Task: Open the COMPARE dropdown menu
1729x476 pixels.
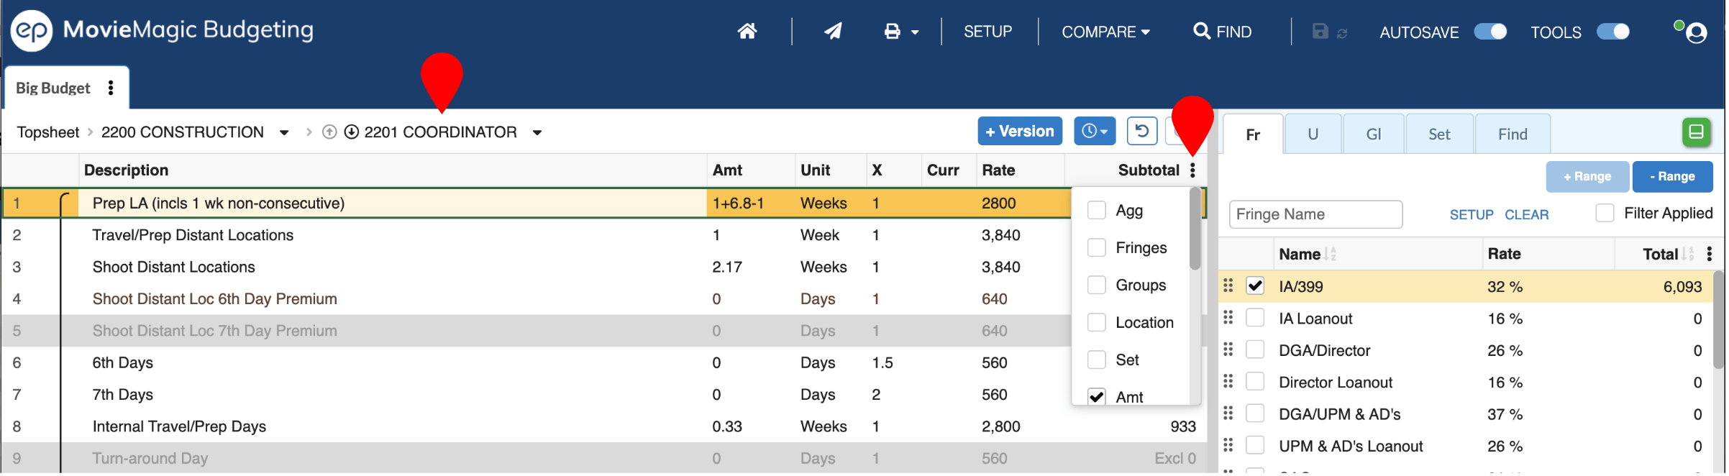Action: (1105, 32)
